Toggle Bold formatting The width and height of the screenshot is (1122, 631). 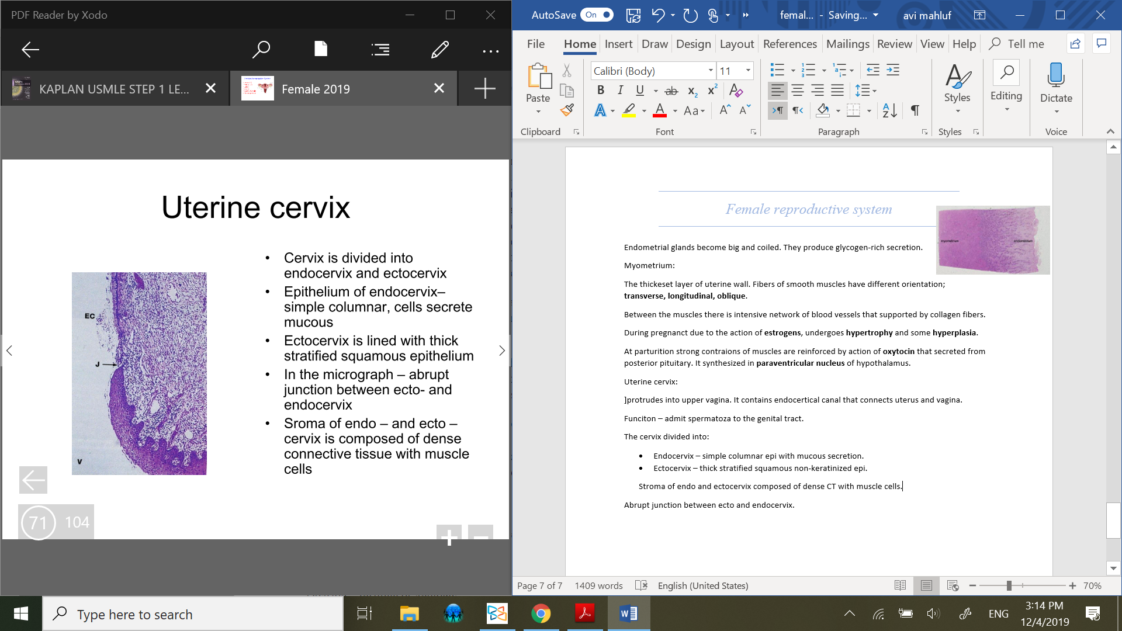600,91
